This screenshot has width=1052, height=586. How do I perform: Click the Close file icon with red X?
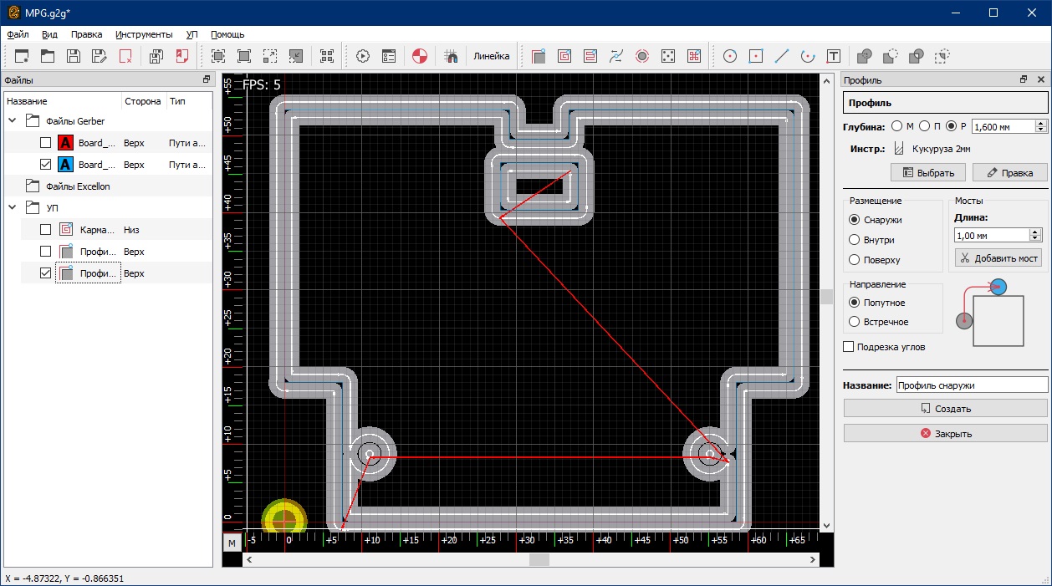(125, 56)
